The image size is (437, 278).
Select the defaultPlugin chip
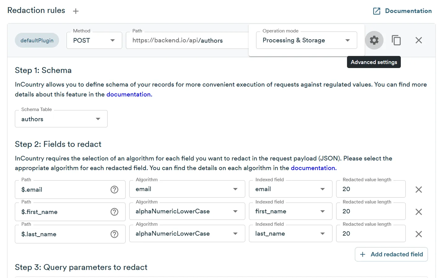(37, 40)
